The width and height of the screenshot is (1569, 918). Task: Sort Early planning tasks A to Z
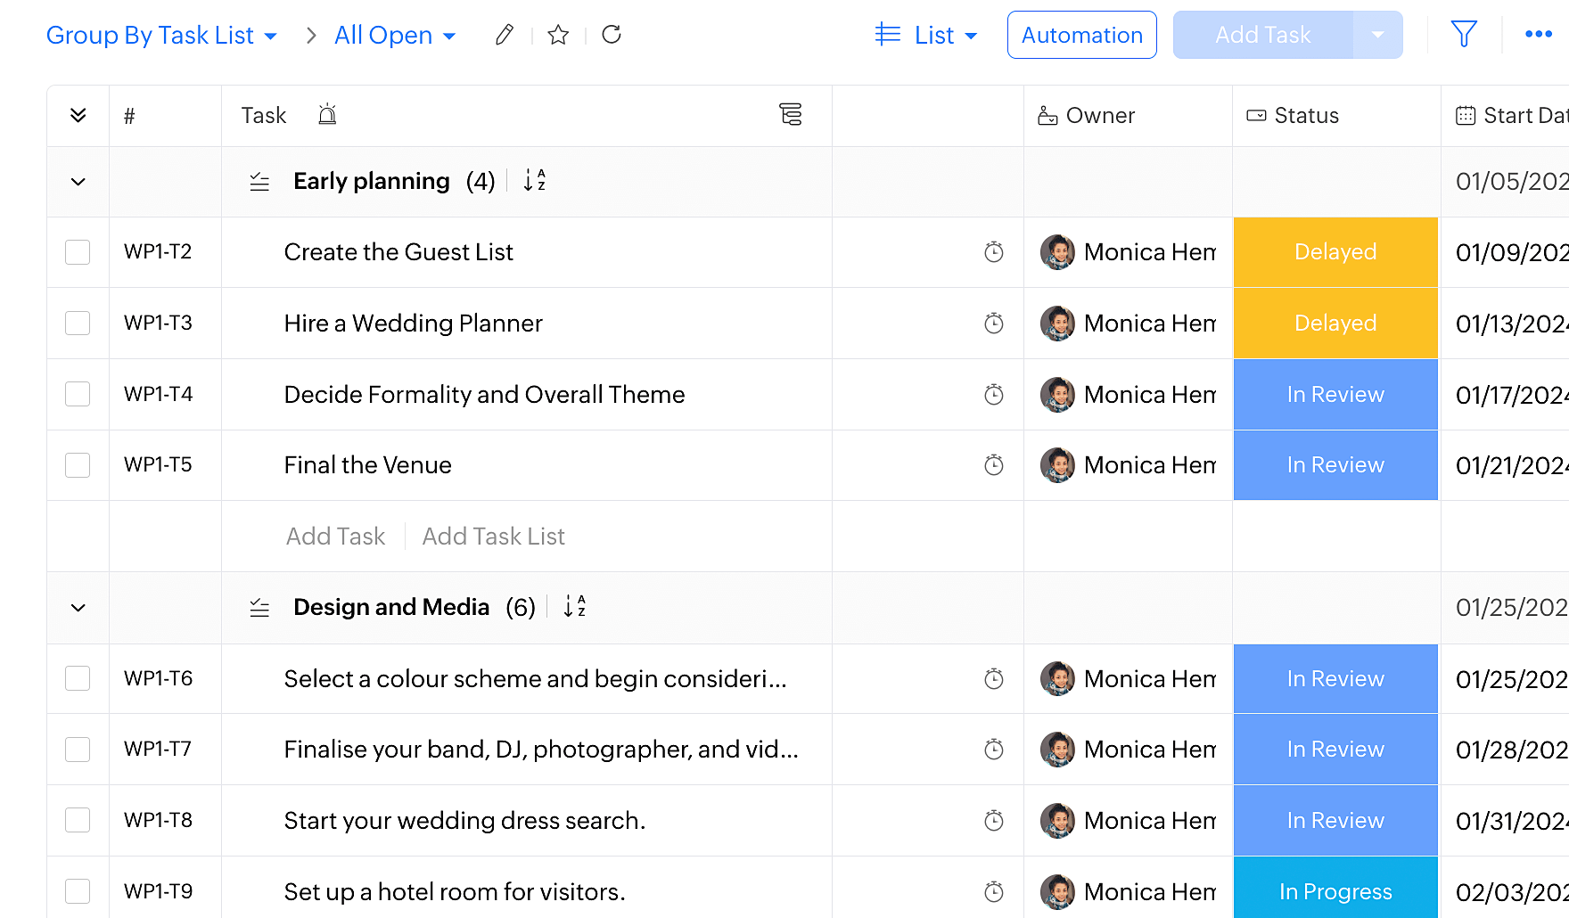click(x=535, y=181)
